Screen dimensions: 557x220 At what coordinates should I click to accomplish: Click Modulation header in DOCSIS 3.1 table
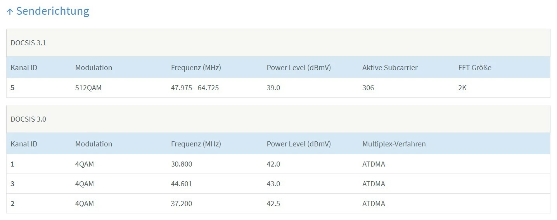click(x=93, y=67)
